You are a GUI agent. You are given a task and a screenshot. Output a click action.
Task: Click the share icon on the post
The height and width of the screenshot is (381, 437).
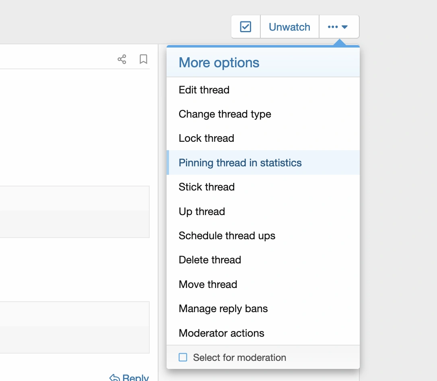pos(122,60)
